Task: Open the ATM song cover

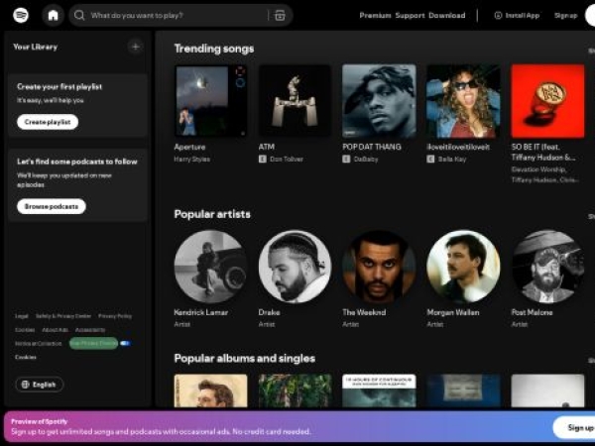Action: coord(295,101)
